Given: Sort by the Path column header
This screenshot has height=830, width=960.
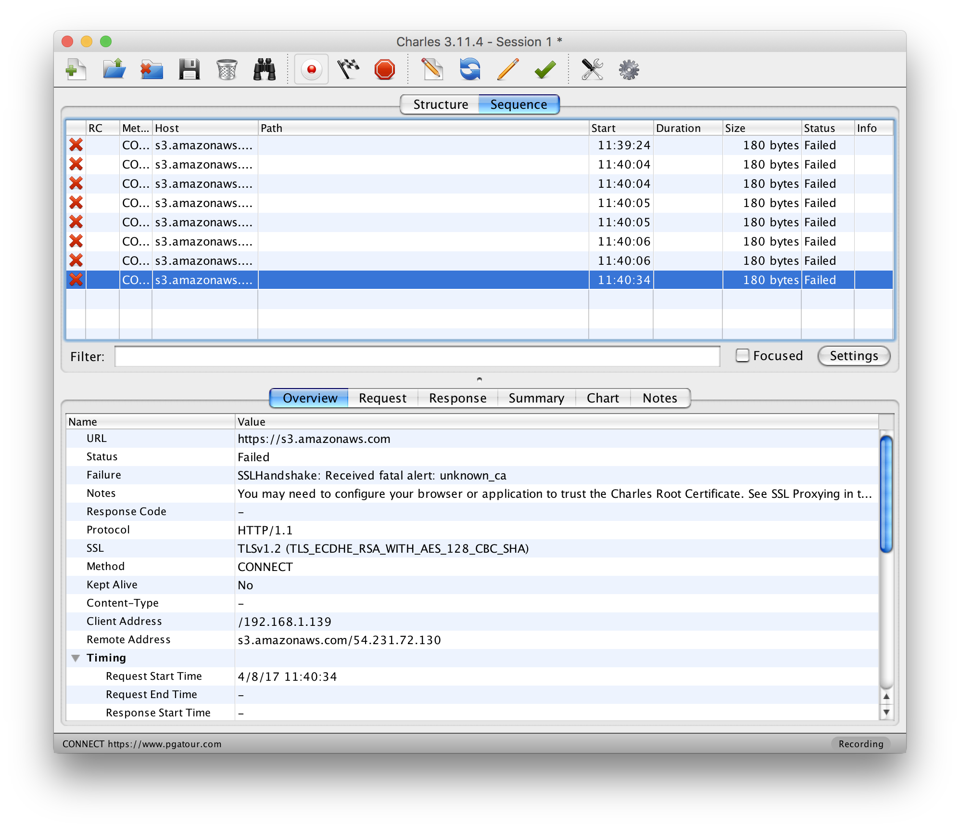Looking at the screenshot, I should (x=423, y=128).
